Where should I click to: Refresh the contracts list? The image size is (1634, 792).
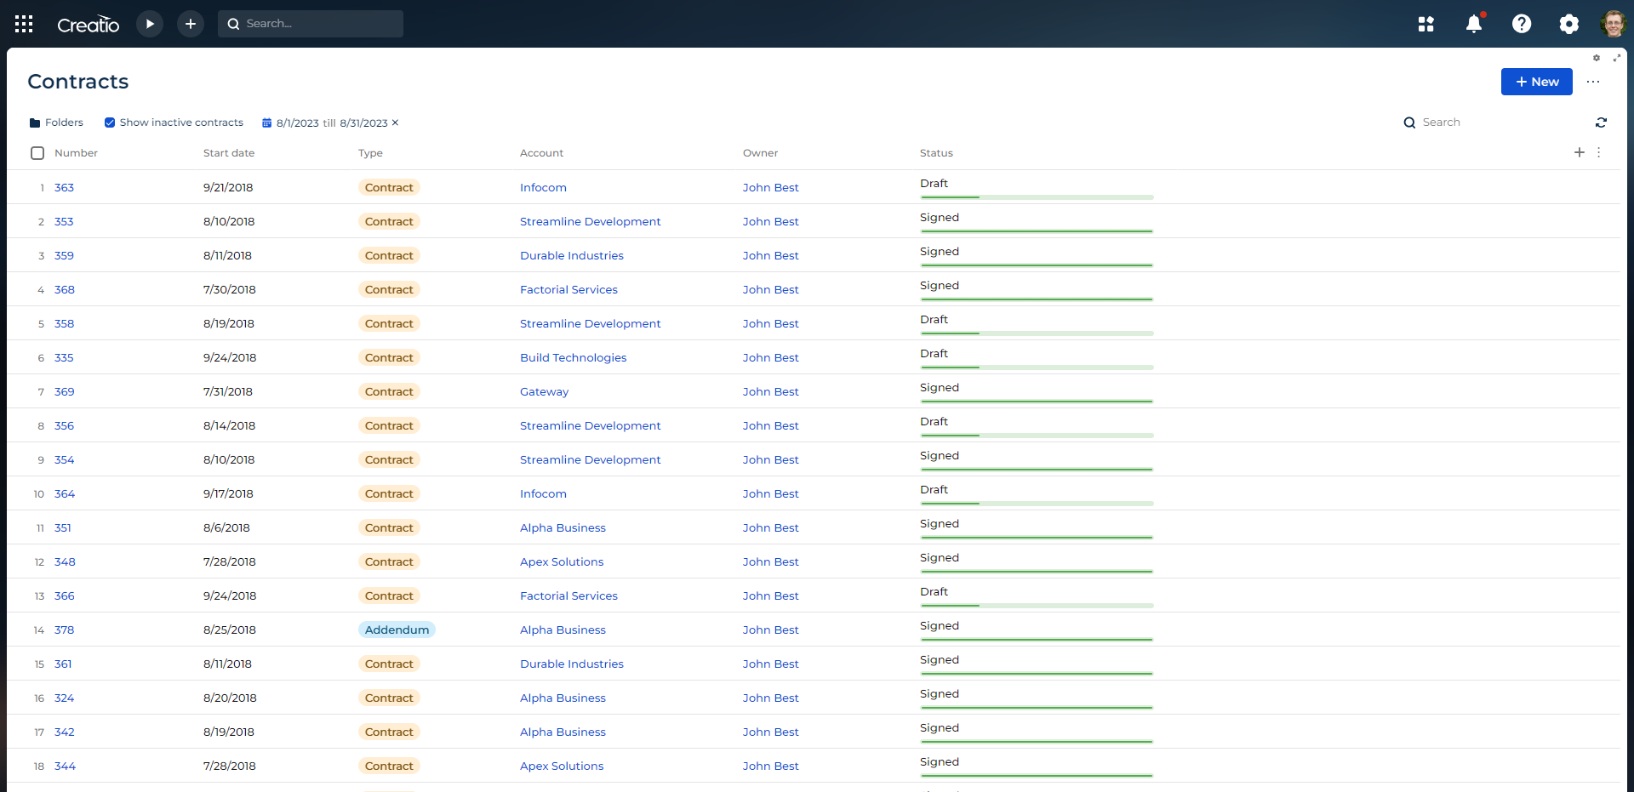1602,122
